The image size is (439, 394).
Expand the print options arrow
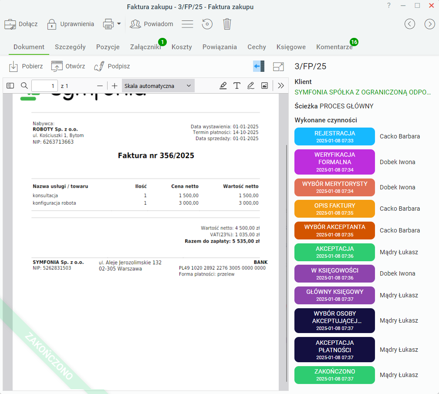[119, 24]
